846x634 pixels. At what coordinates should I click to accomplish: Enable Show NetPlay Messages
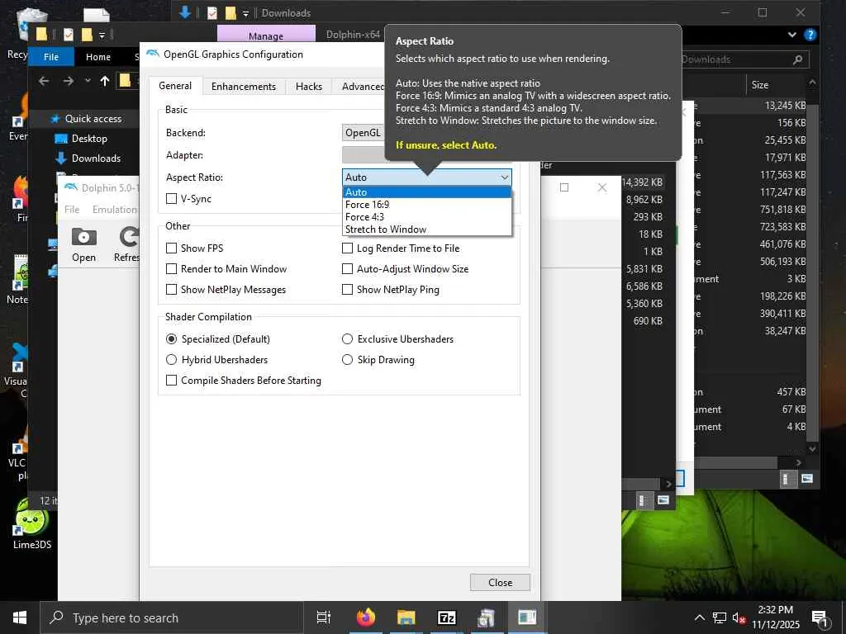[226, 290]
